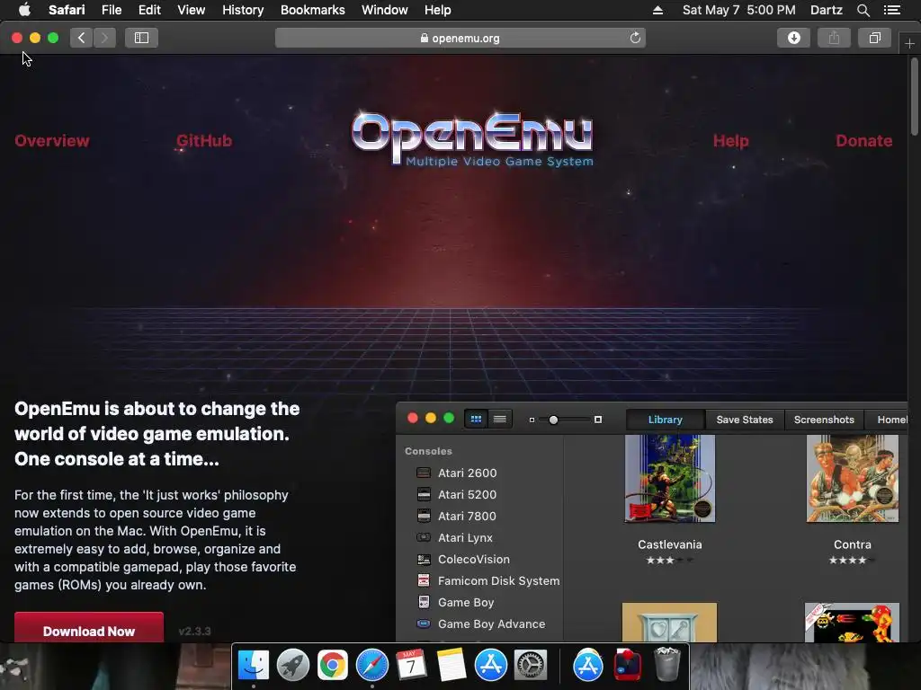Click Contra star rating

852,561
